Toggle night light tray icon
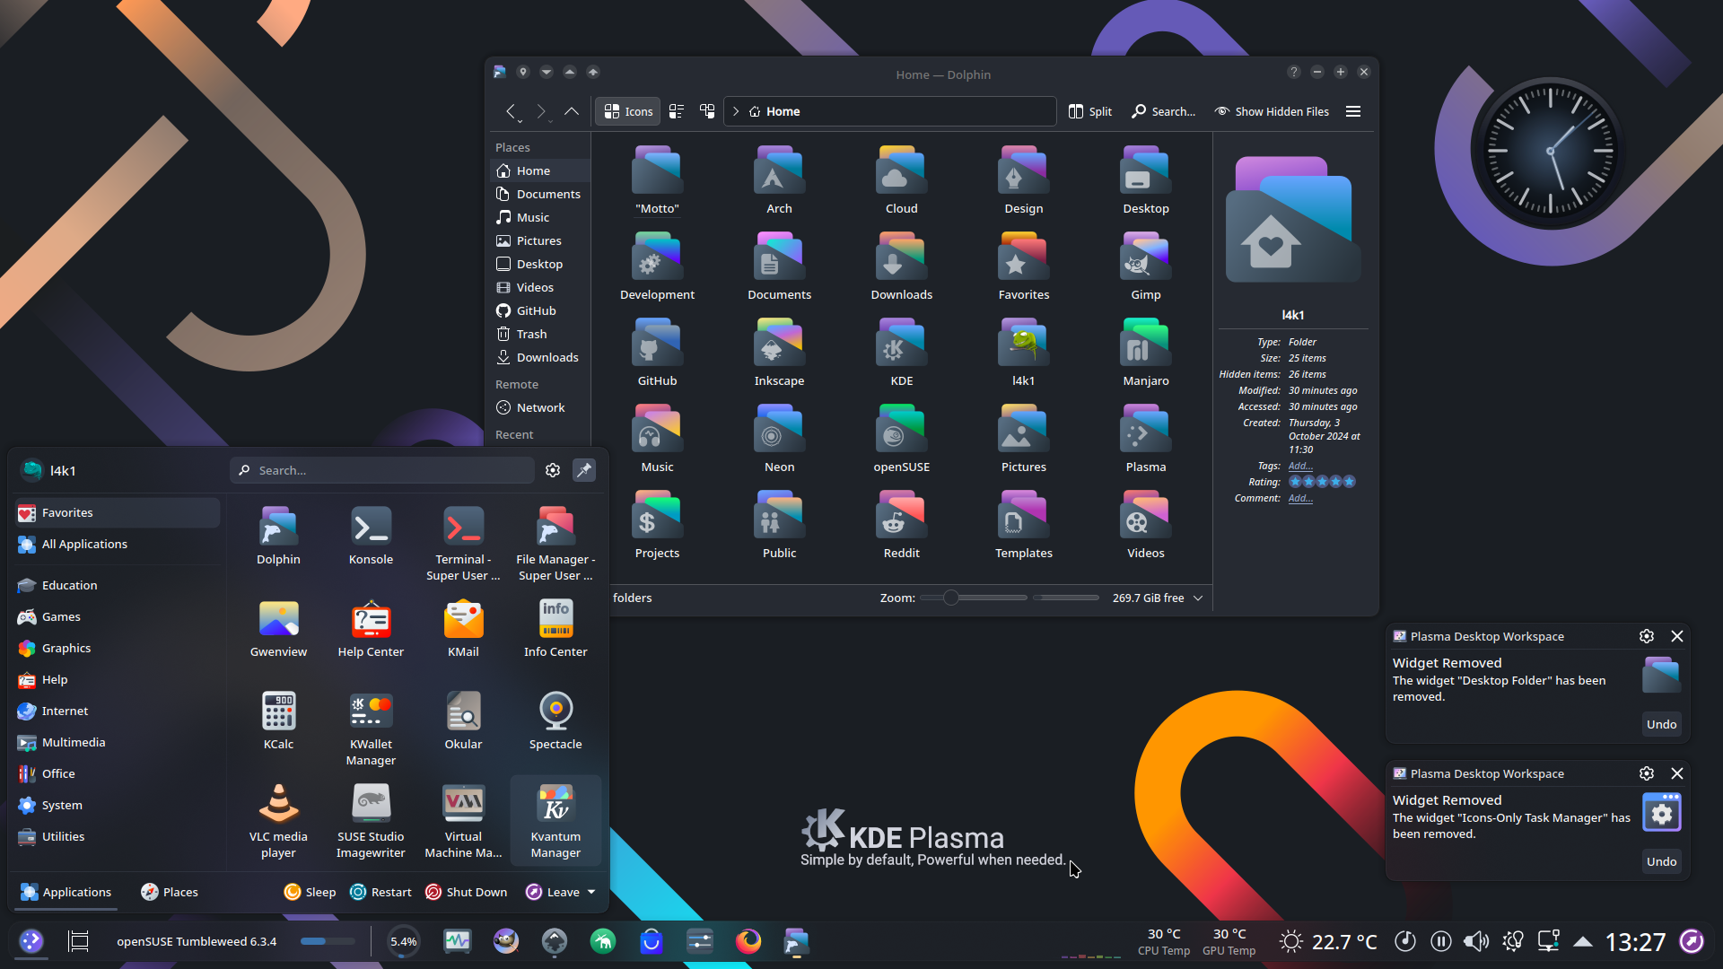The height and width of the screenshot is (969, 1723). pos(1513,941)
